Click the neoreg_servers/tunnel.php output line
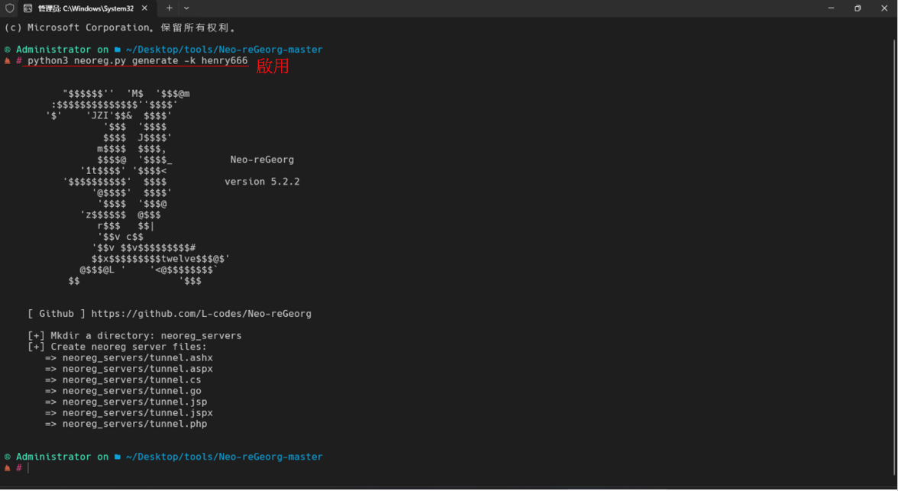898x491 pixels. click(x=126, y=424)
